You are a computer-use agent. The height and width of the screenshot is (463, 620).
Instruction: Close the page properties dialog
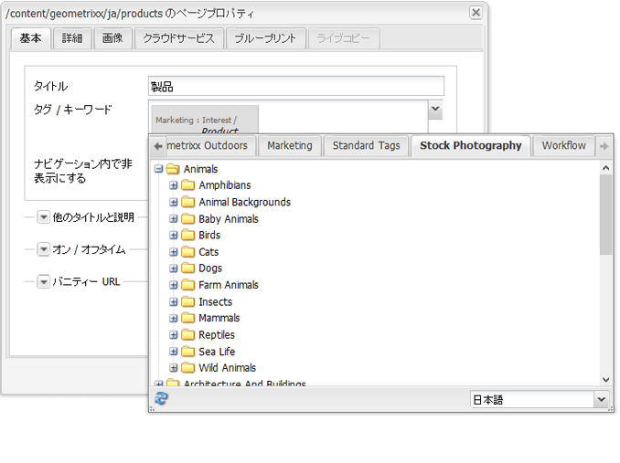click(x=476, y=13)
